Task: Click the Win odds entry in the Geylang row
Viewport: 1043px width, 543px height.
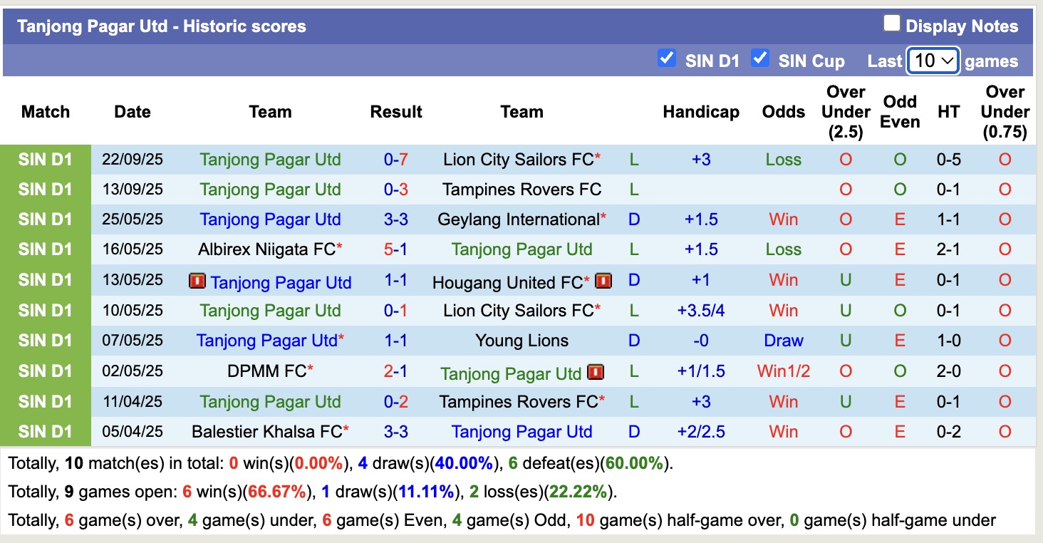Action: point(783,219)
